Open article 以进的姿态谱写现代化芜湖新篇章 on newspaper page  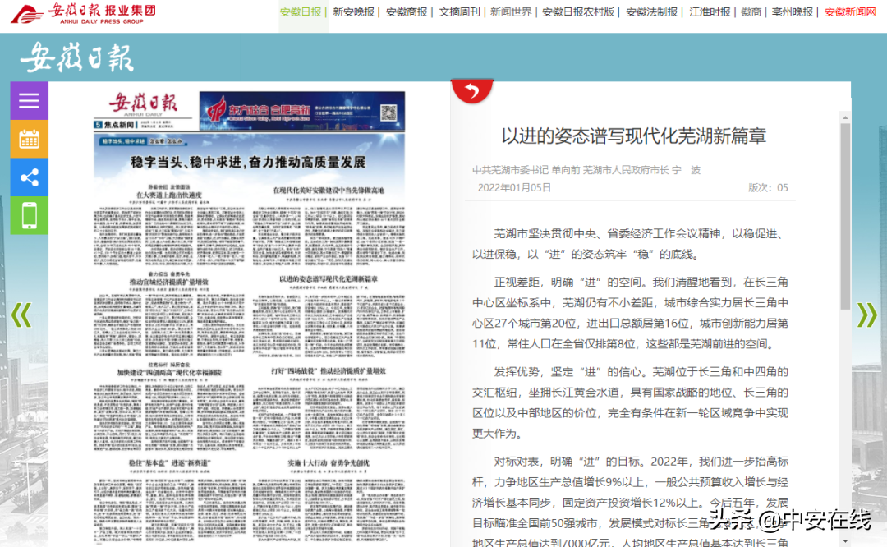coord(329,279)
